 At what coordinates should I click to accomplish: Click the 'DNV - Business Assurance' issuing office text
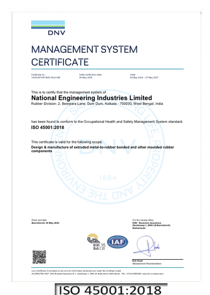coord(152,225)
